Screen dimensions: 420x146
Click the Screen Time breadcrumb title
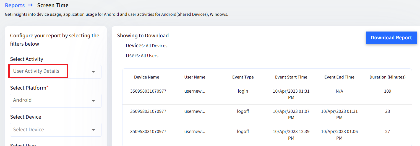tap(53, 5)
